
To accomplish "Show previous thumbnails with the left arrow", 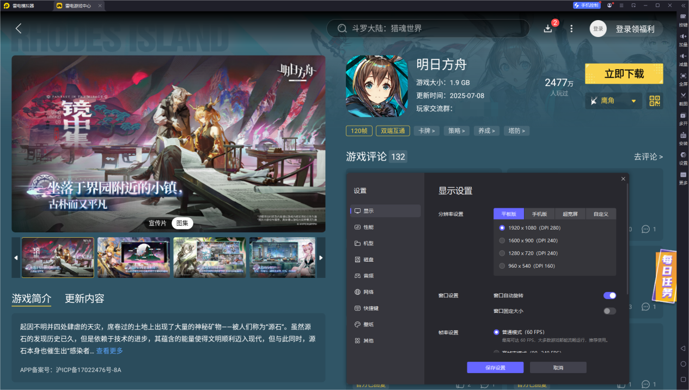I will click(16, 257).
